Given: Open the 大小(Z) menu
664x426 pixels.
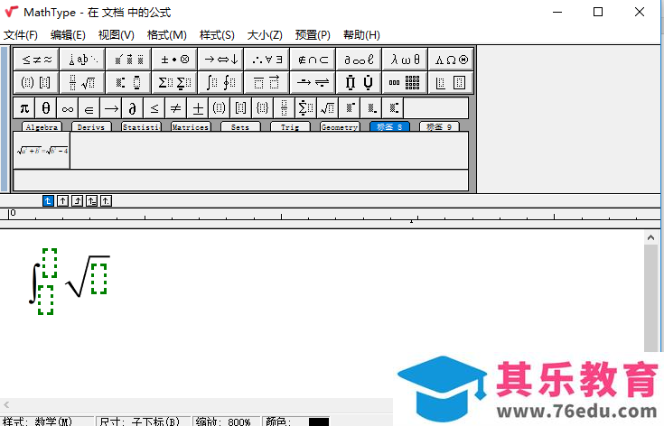Looking at the screenshot, I should point(265,34).
